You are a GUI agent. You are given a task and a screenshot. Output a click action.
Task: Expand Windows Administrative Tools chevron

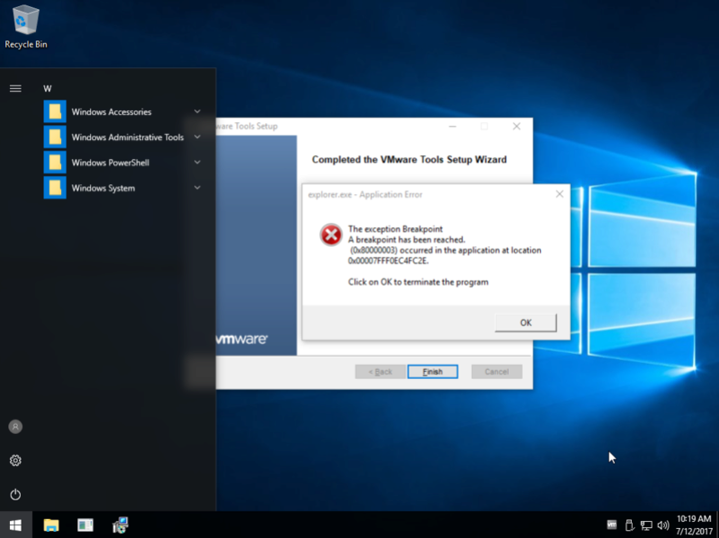coord(197,137)
